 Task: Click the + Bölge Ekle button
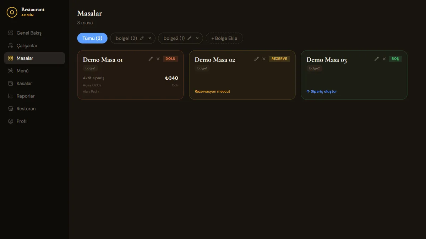tap(224, 38)
